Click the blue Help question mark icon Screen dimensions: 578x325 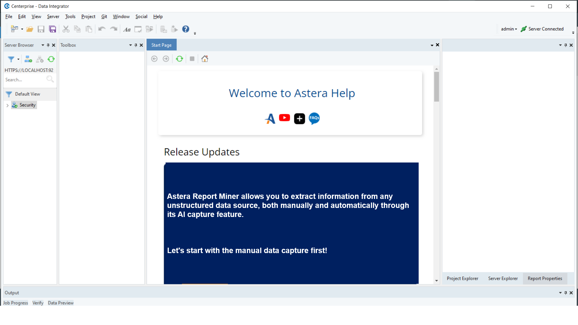tap(186, 29)
